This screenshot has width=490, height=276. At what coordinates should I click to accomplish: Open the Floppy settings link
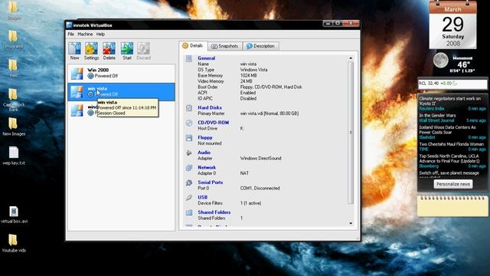pos(204,138)
